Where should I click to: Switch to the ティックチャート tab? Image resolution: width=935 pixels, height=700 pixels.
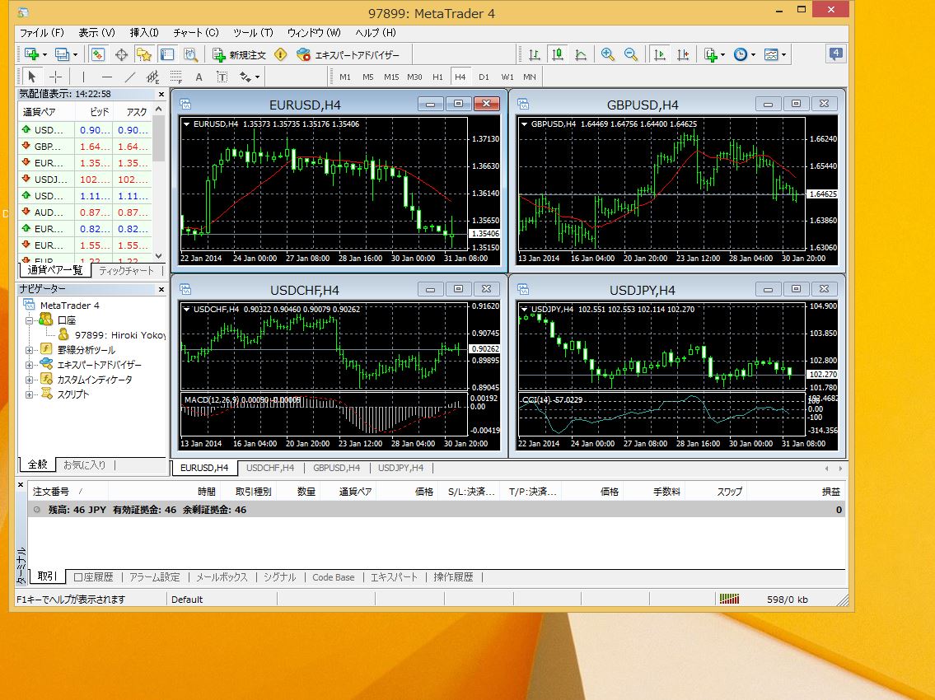[x=126, y=271]
